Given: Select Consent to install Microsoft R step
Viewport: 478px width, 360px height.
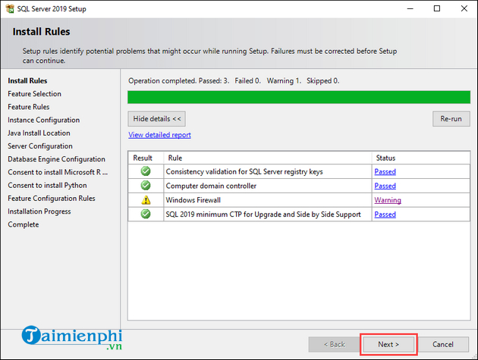Looking at the screenshot, I should coord(58,172).
